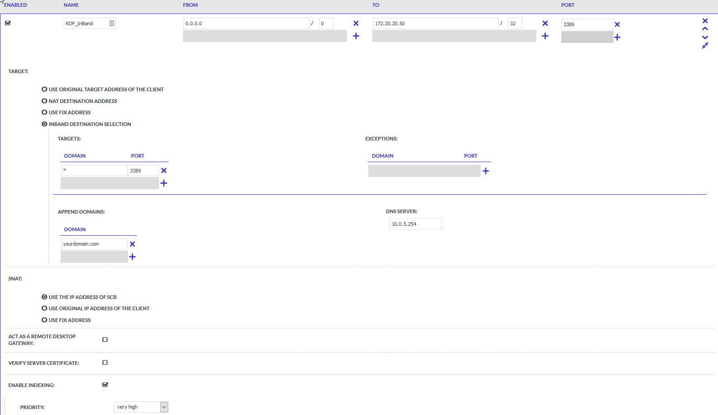
Task: Remove the 172.20.20.50 TO address
Action: (x=545, y=23)
